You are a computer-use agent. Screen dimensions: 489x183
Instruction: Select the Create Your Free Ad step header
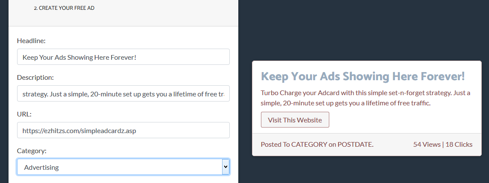coord(64,8)
